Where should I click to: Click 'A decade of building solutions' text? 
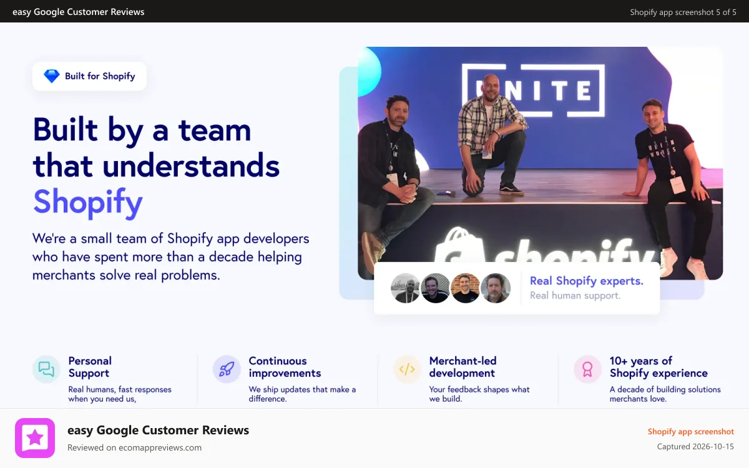click(x=665, y=394)
